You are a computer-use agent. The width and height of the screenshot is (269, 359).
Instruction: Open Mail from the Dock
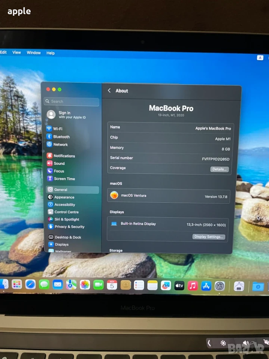pyautogui.click(x=58, y=285)
